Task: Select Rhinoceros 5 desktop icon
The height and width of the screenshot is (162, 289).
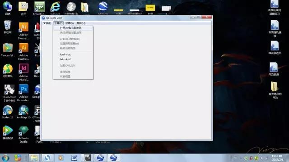Action: [9, 93]
